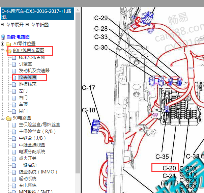Click the page icon beside 引擎室
This screenshot has width=204, height=193.
click(14, 64)
